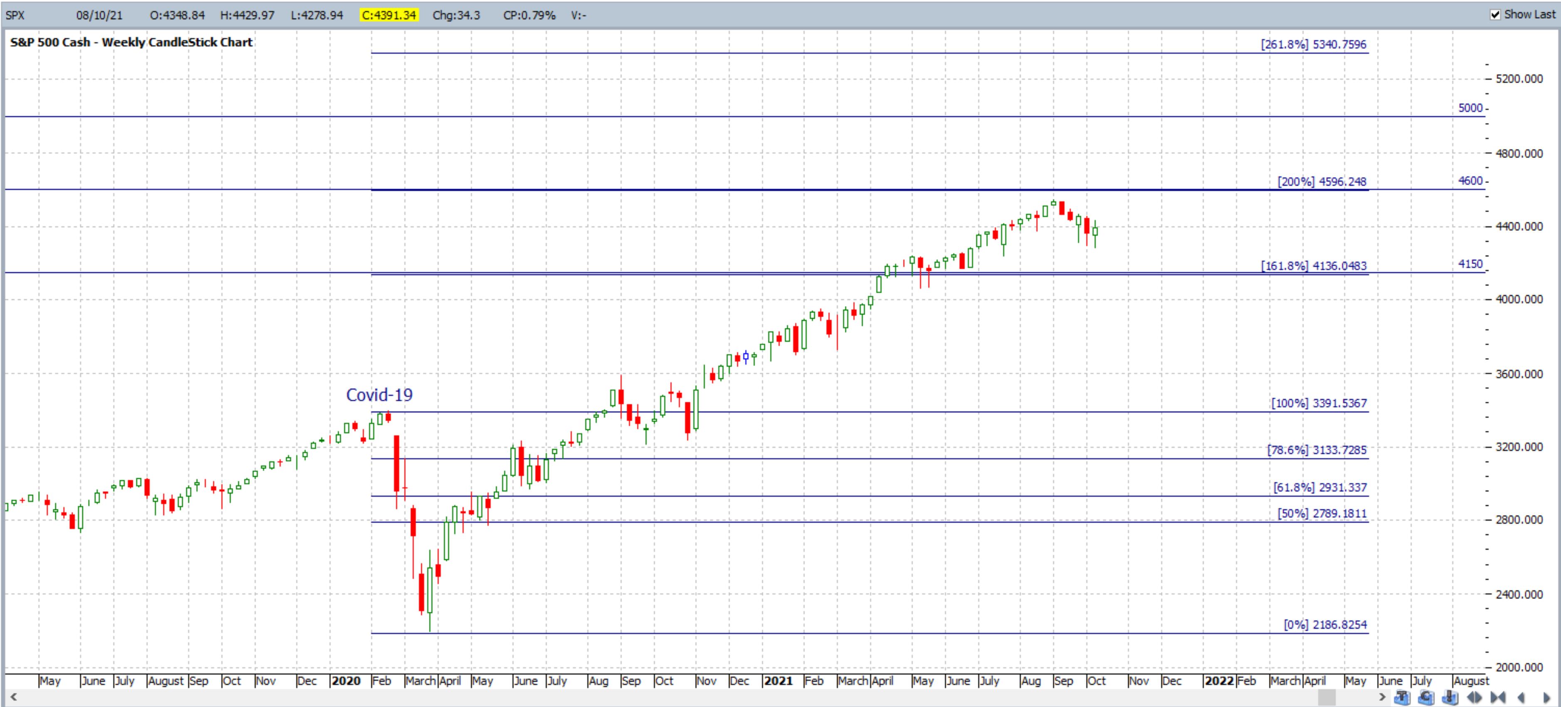The height and width of the screenshot is (707, 1561).
Task: Click the open value O:4348.84
Action: [x=178, y=15]
